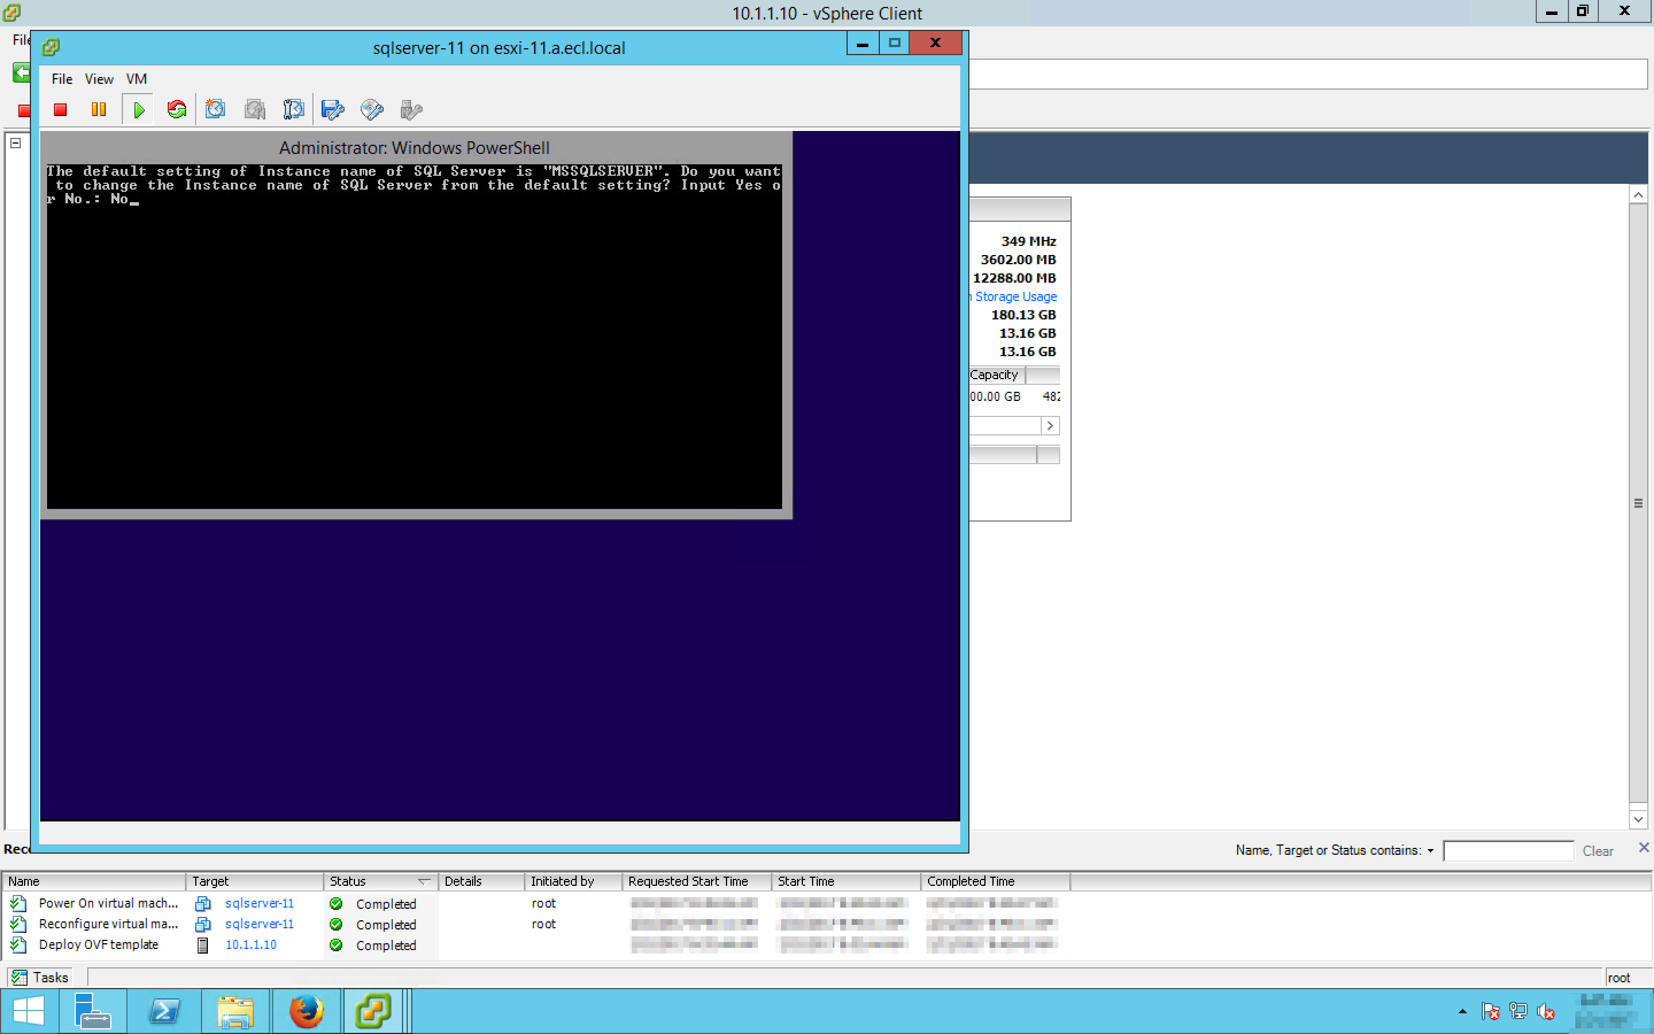The width and height of the screenshot is (1654, 1034).
Task: Open the File menu in console window
Action: (61, 79)
